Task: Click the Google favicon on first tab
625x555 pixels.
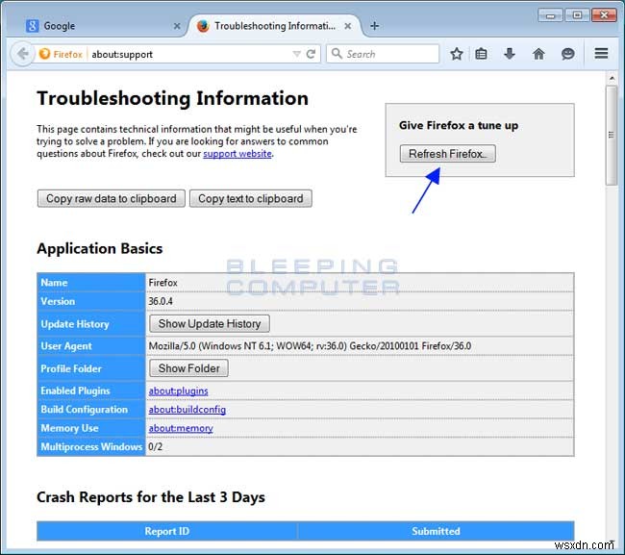Action: point(32,26)
